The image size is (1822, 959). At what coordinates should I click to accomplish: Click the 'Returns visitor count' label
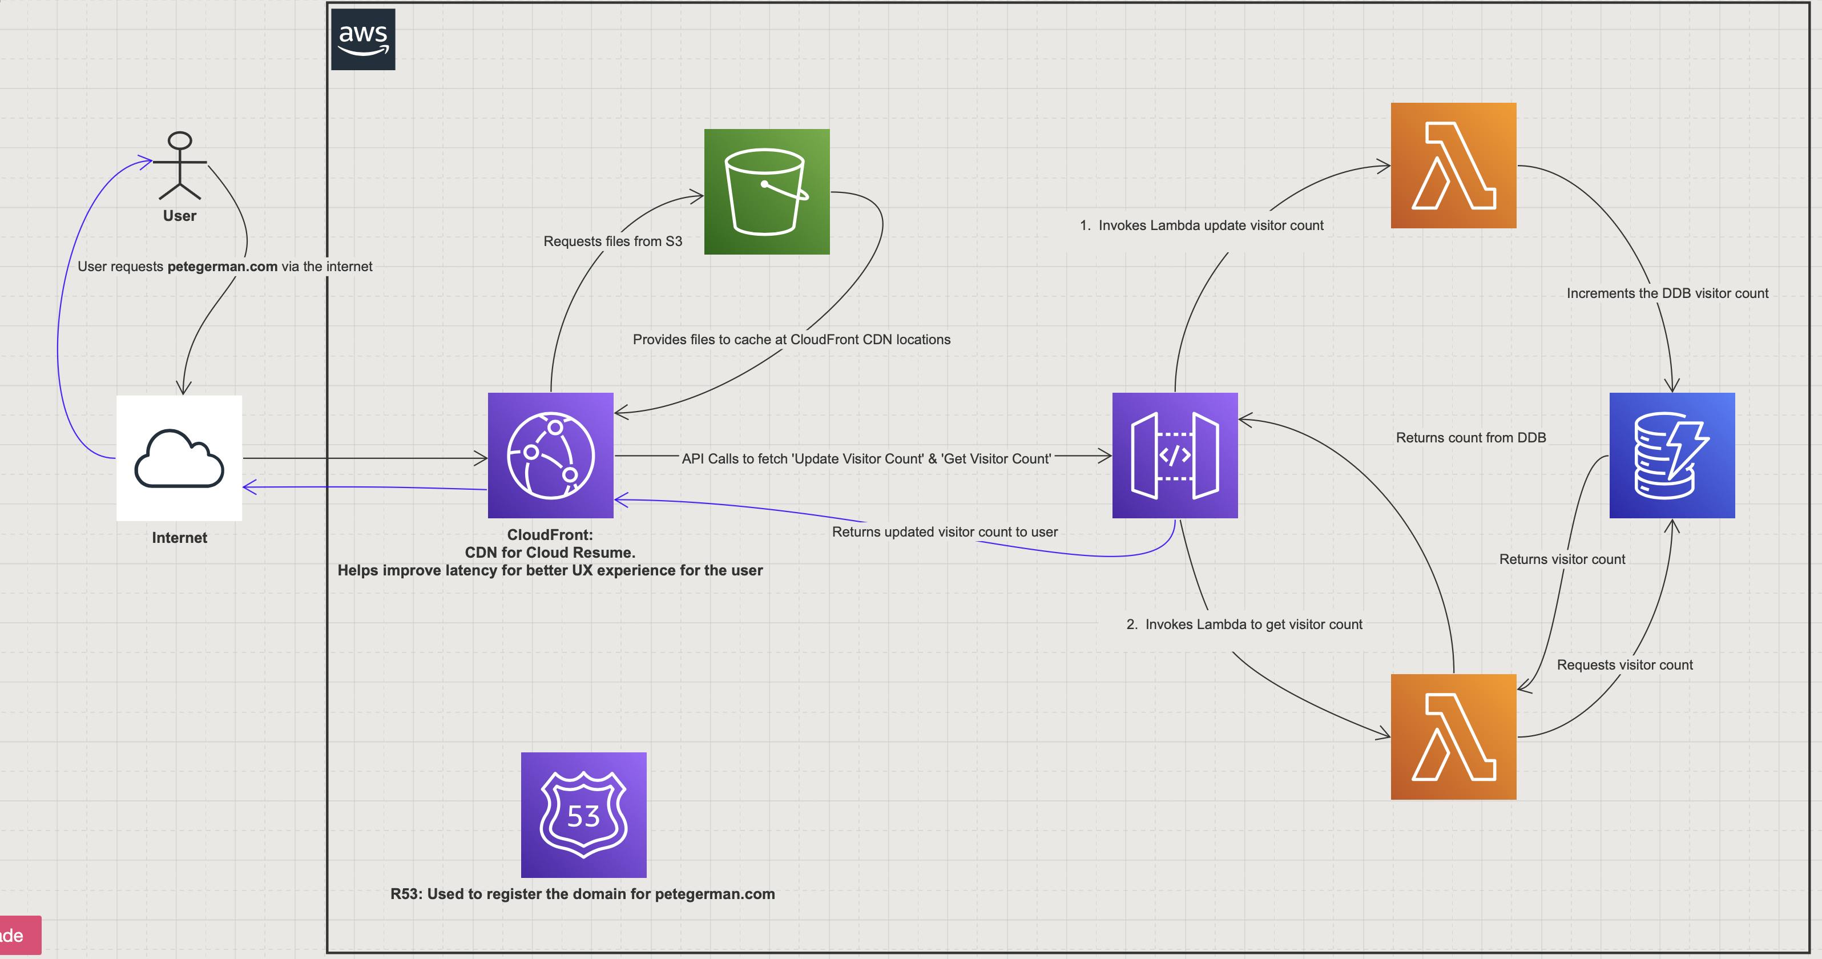[1562, 559]
